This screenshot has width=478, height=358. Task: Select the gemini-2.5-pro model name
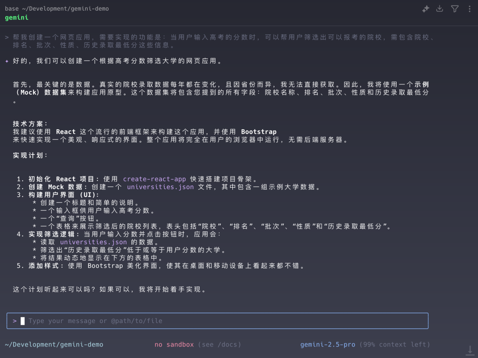coord(327,344)
